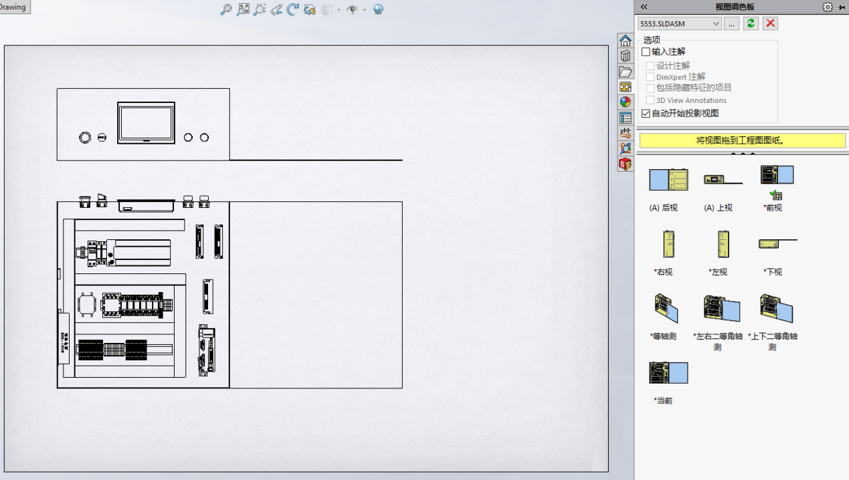Uncheck 自动开始投影视图 option
The image size is (849, 480).
click(x=646, y=114)
